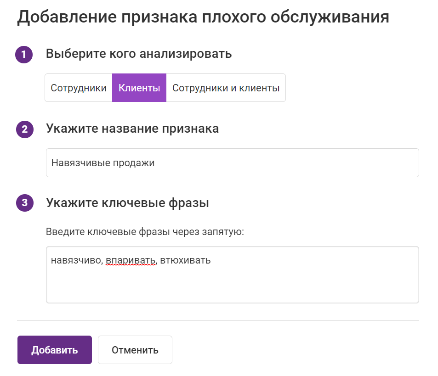Click the horizontal divider above the buttons
This screenshot has width=438, height=376.
[218, 320]
